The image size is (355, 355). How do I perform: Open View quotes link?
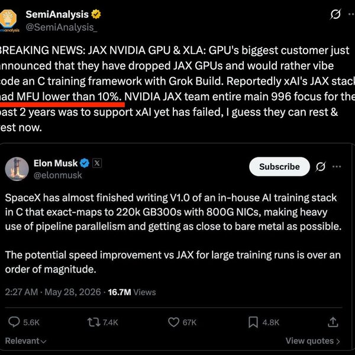tap(312, 341)
